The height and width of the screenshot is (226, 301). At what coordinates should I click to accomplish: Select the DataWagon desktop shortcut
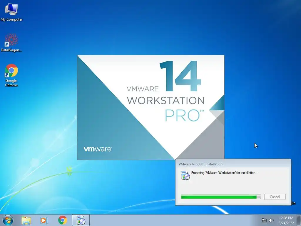click(11, 43)
